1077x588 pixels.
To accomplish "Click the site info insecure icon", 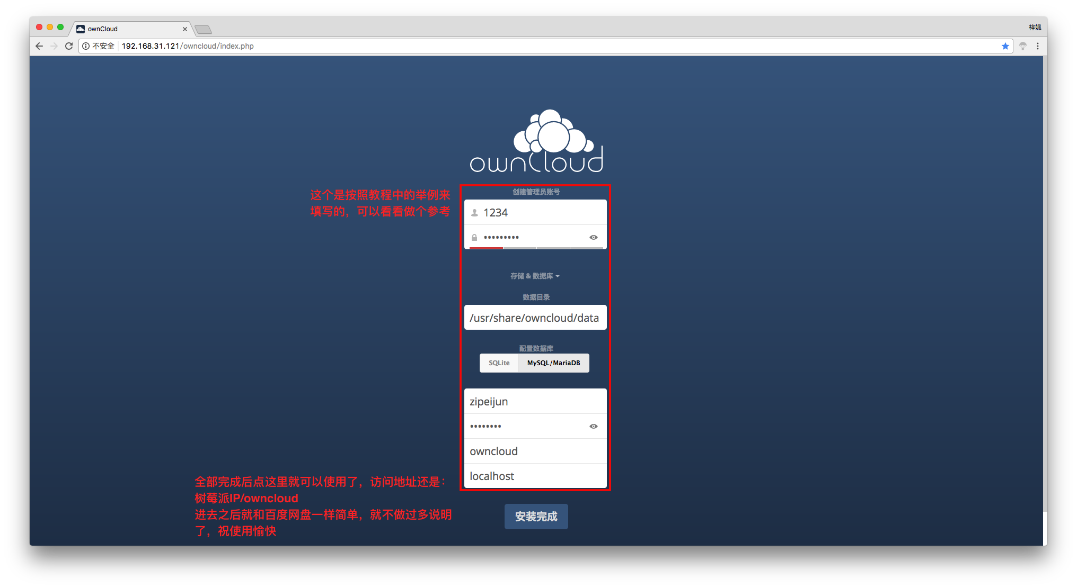I will click(x=86, y=46).
